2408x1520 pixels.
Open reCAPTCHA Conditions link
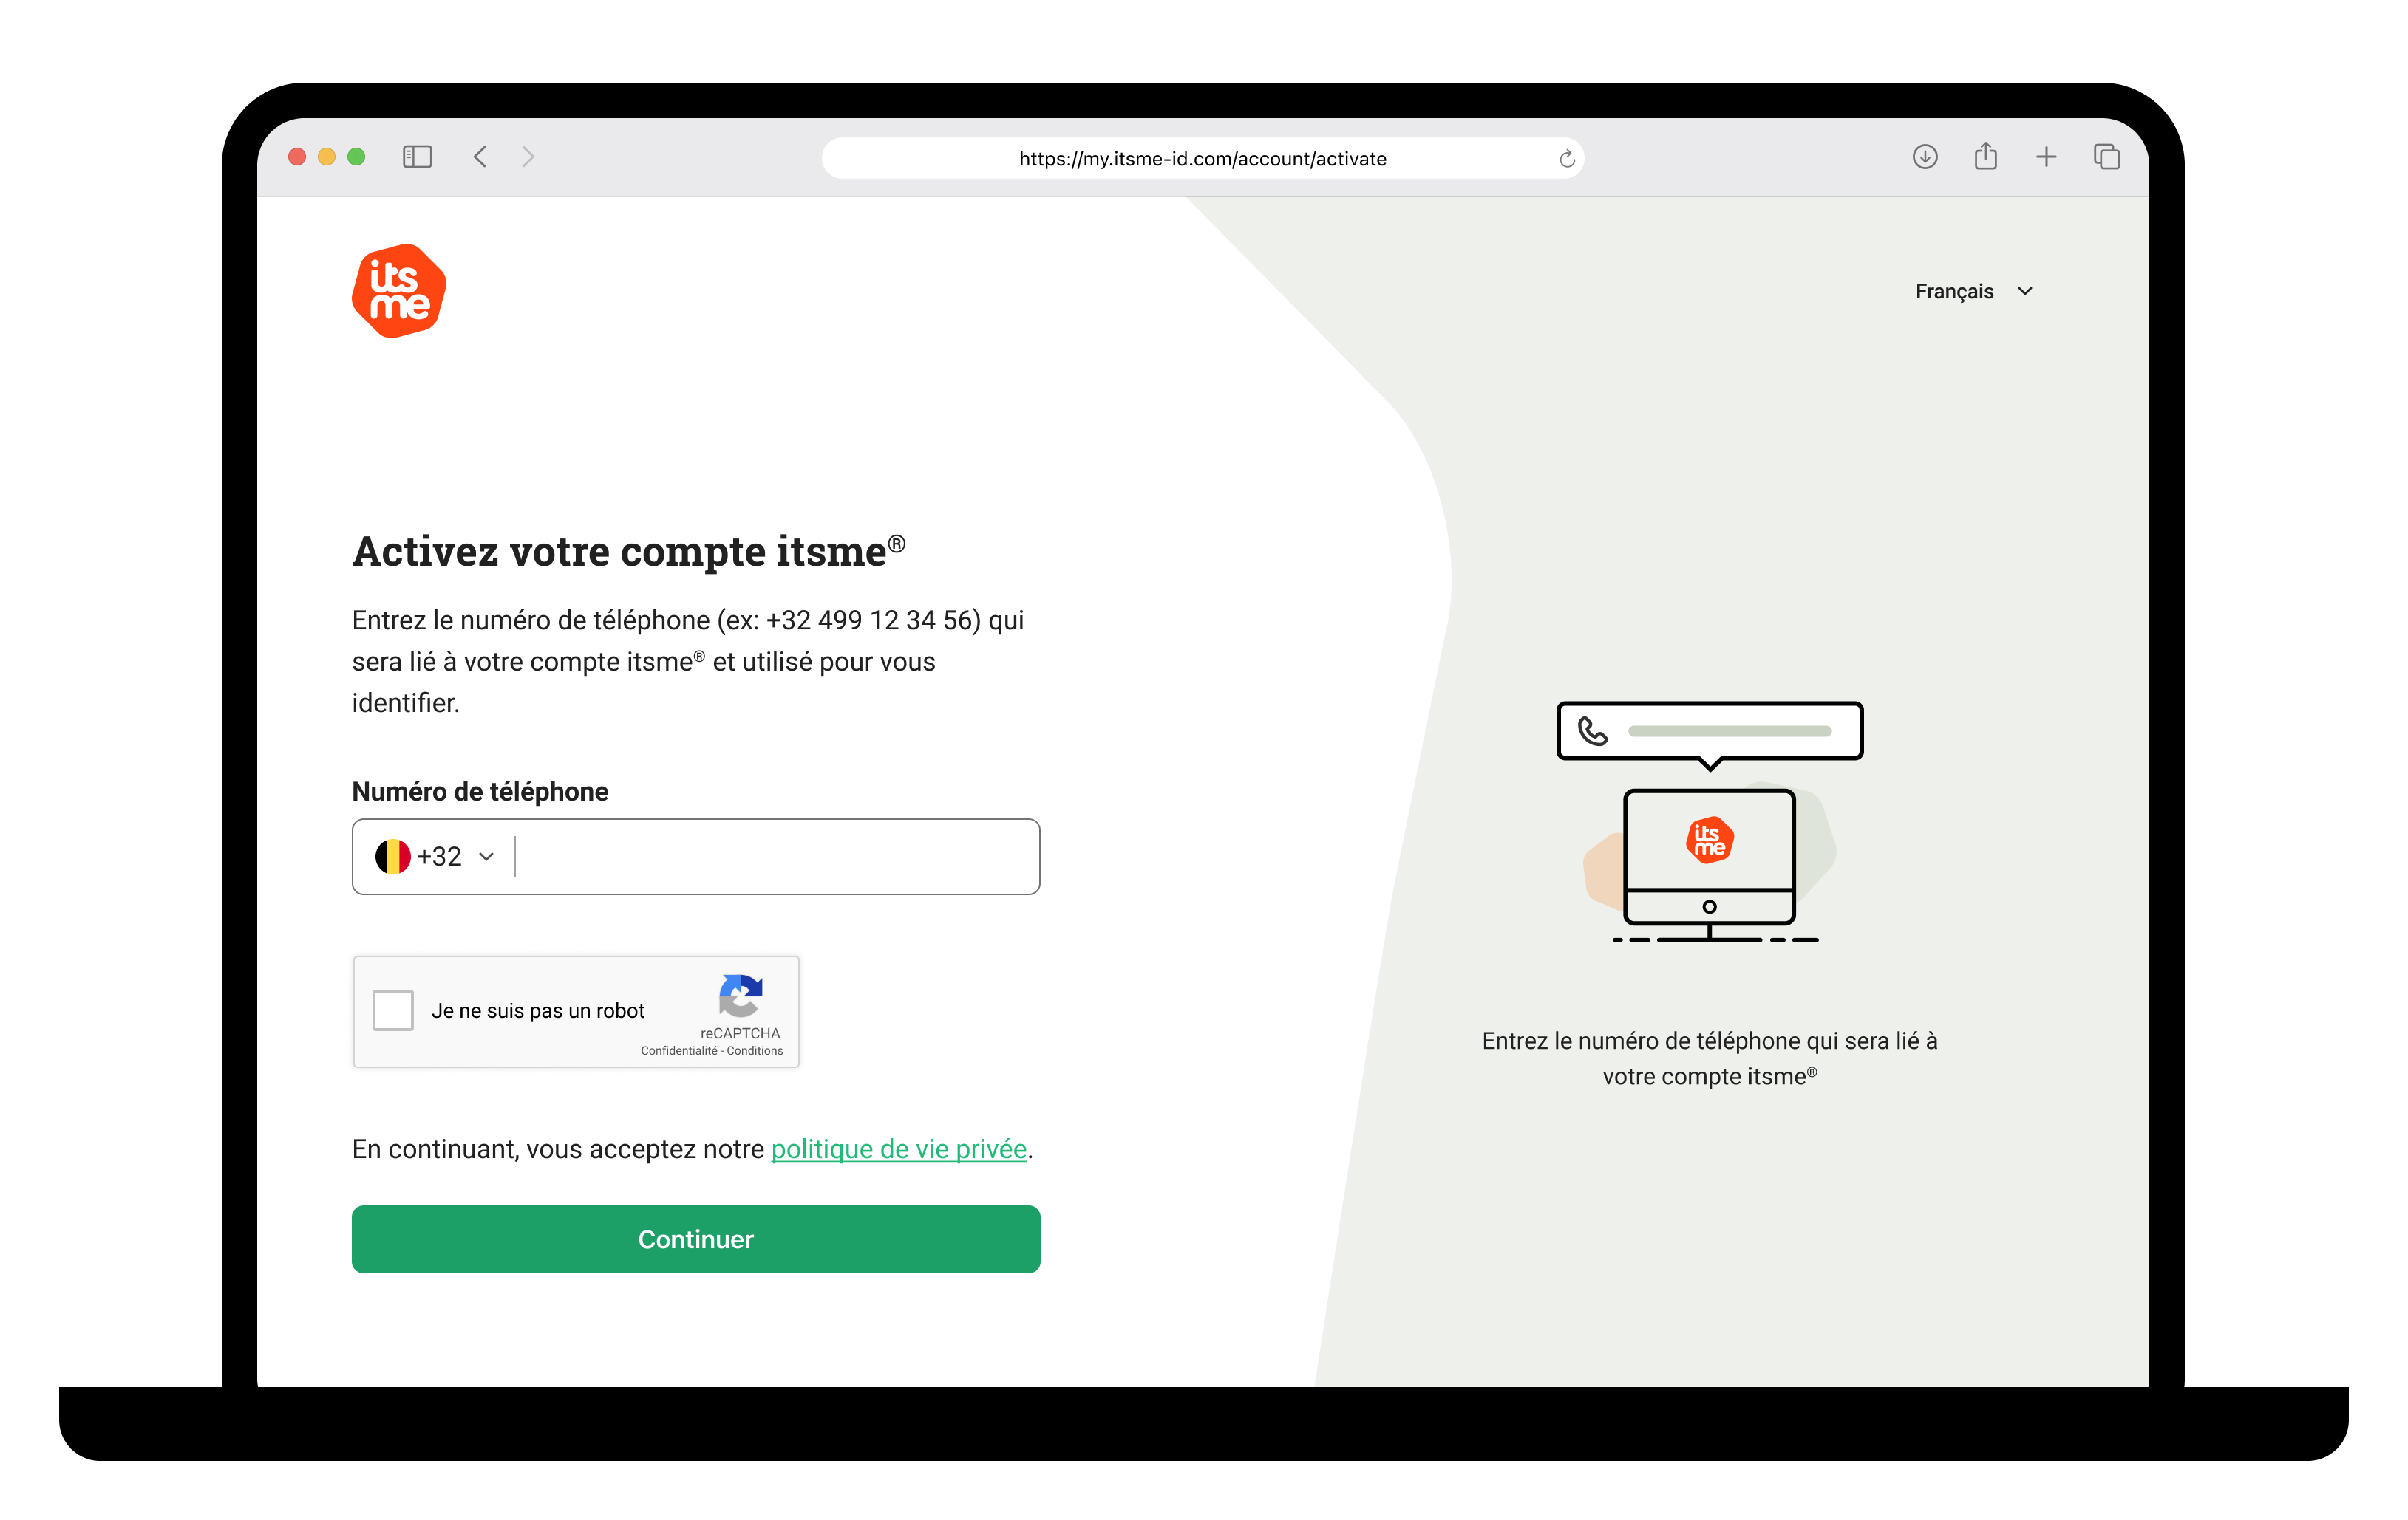[755, 1050]
